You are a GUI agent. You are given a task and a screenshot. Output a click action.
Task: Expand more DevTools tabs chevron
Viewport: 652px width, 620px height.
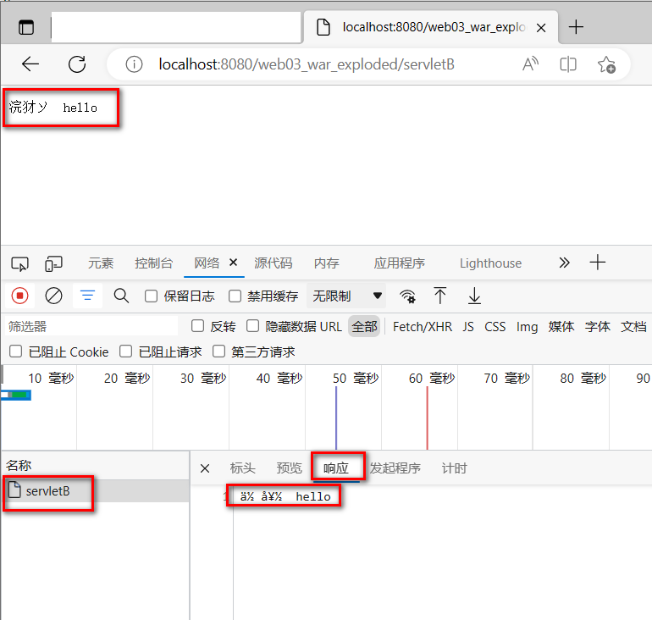565,263
